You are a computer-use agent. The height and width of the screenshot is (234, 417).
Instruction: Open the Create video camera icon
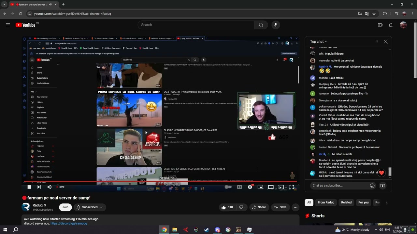(380, 25)
